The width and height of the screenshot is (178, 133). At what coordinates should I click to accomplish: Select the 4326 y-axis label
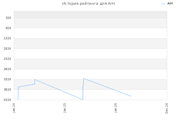coord(8,100)
